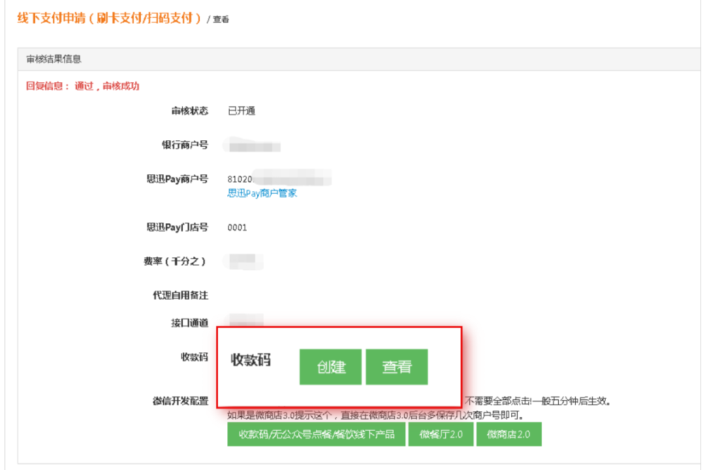Click the 查看 button beside 创建
The image size is (705, 470).
(x=396, y=366)
